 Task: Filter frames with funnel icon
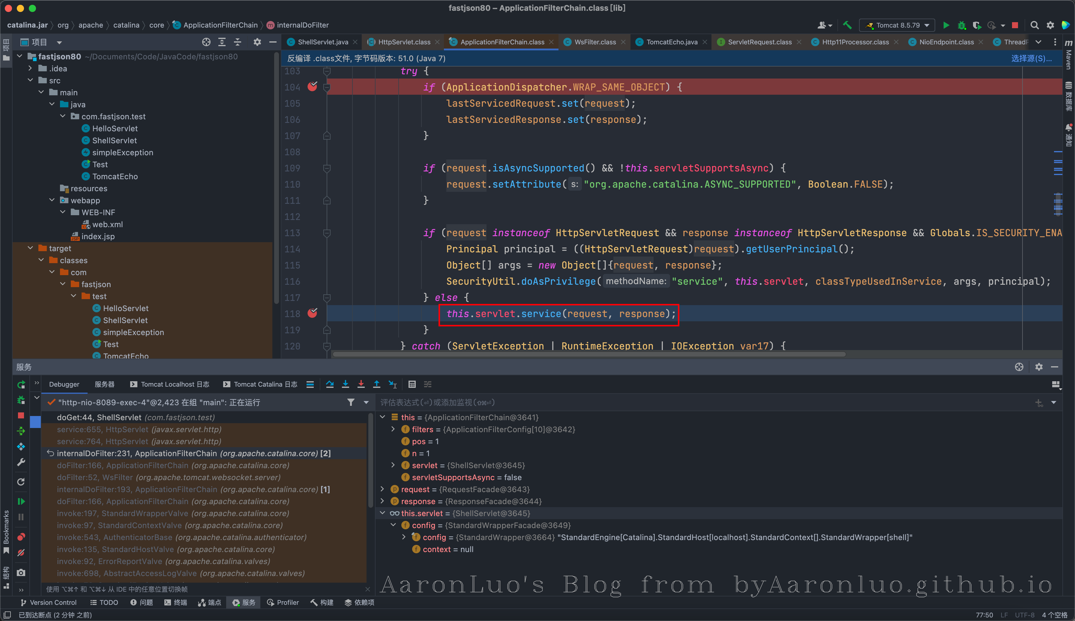pos(351,402)
